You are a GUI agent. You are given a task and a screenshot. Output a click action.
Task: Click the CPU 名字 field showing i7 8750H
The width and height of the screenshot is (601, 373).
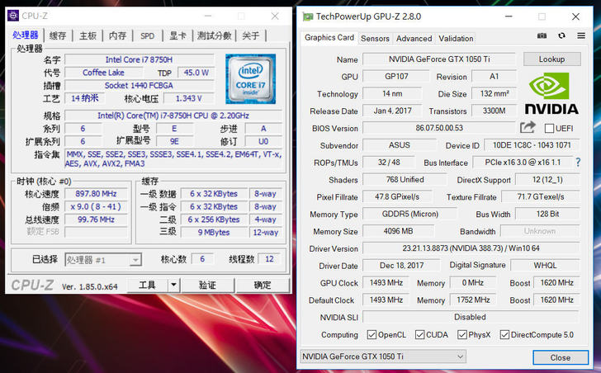click(140, 59)
